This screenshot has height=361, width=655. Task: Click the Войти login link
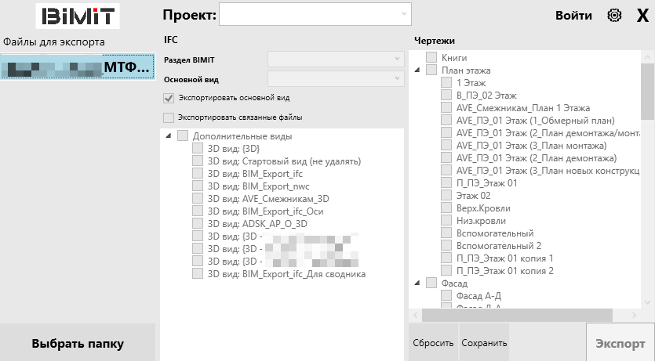[573, 16]
